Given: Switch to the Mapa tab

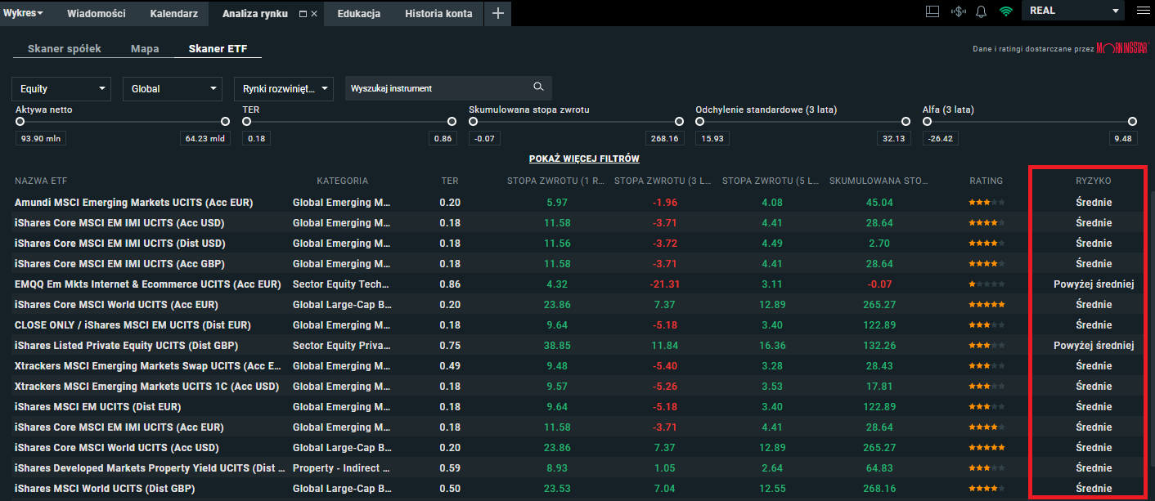Looking at the screenshot, I should 145,48.
